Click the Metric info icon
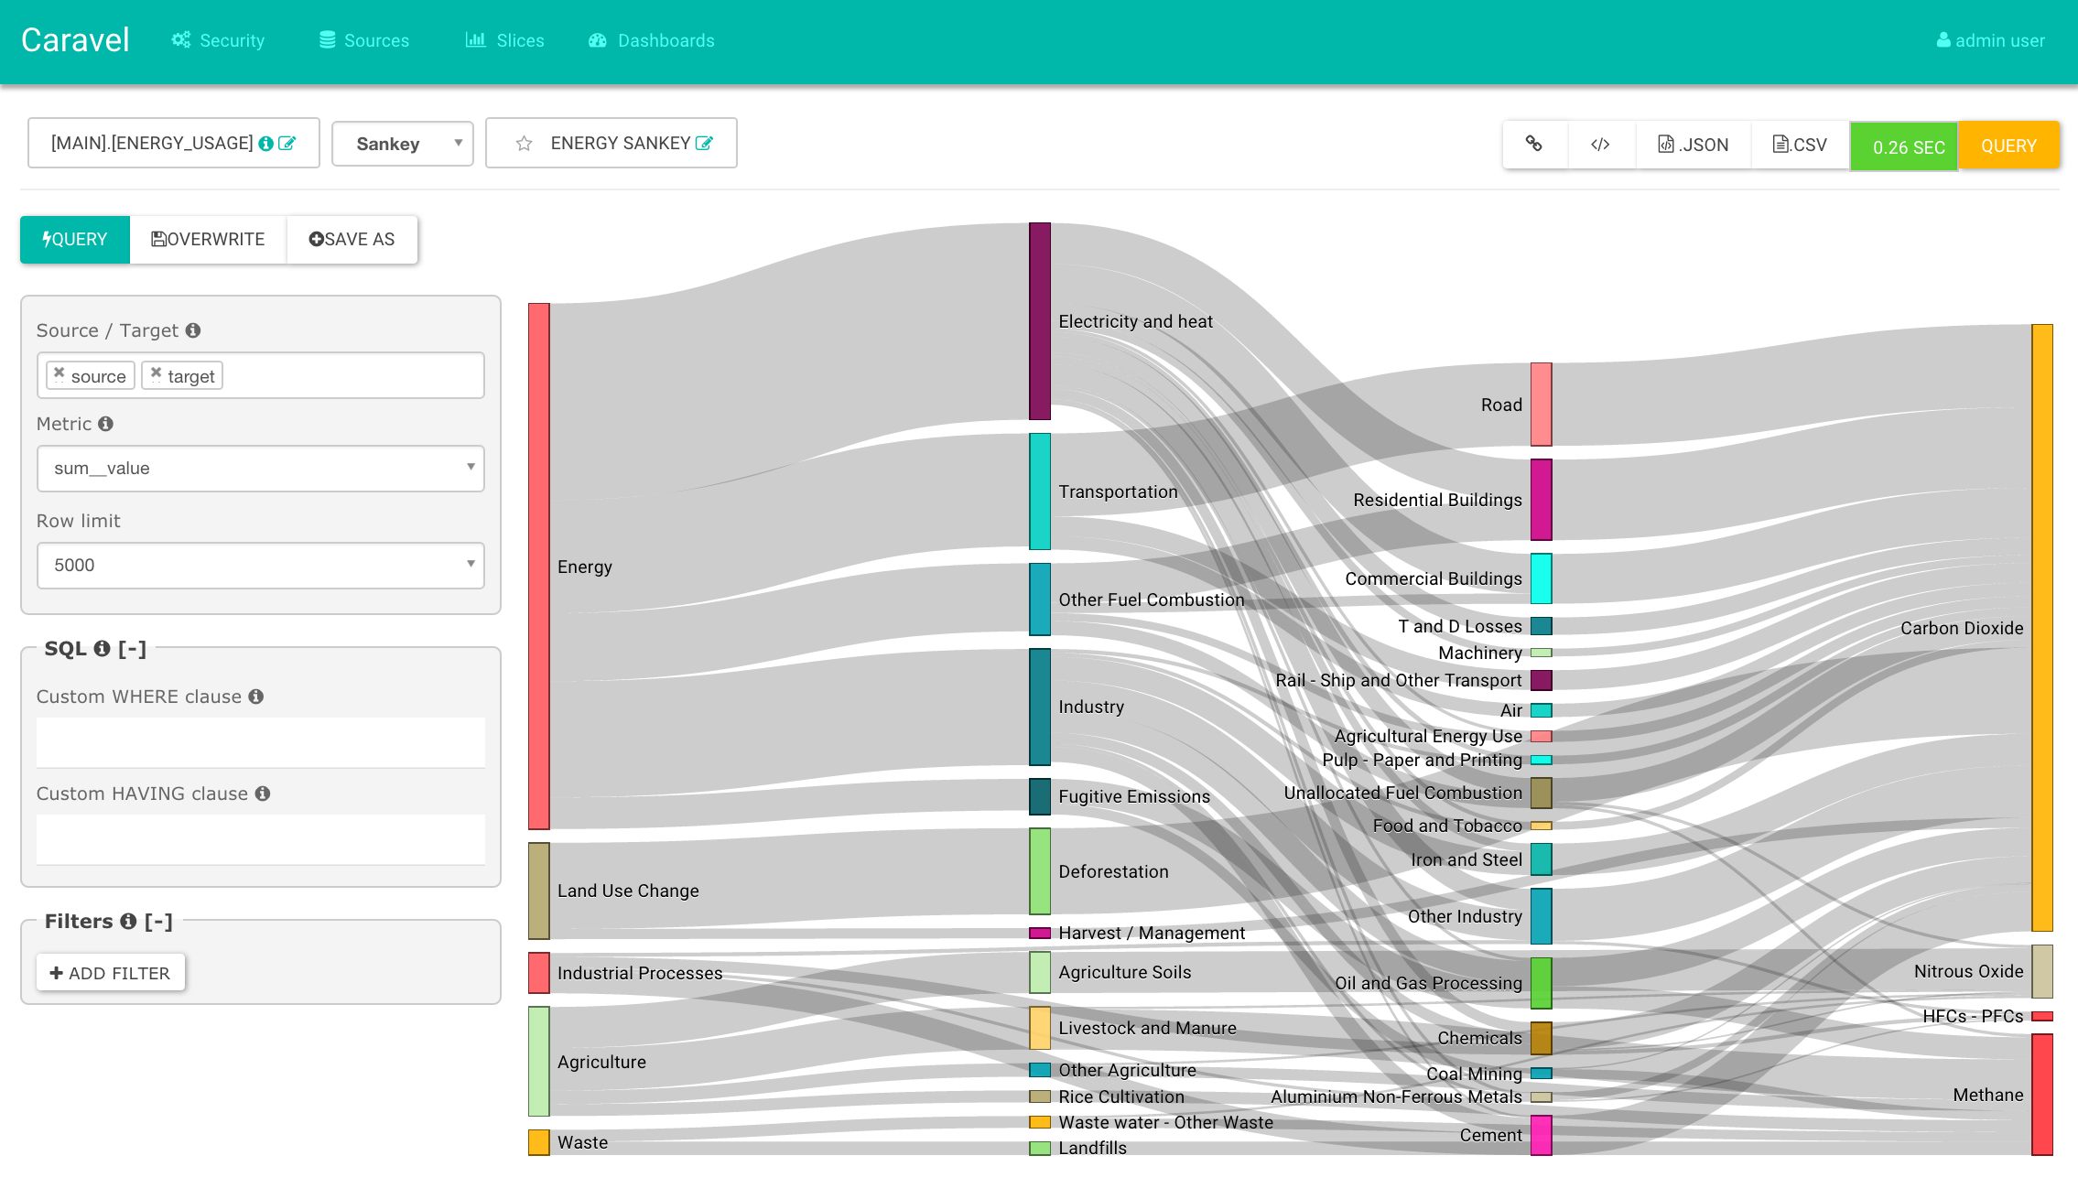The width and height of the screenshot is (2078, 1199). click(106, 424)
